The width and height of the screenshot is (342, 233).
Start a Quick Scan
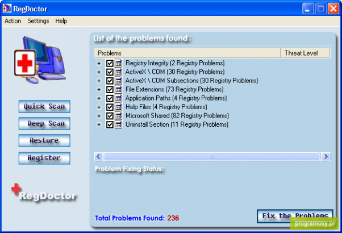pyautogui.click(x=44, y=106)
